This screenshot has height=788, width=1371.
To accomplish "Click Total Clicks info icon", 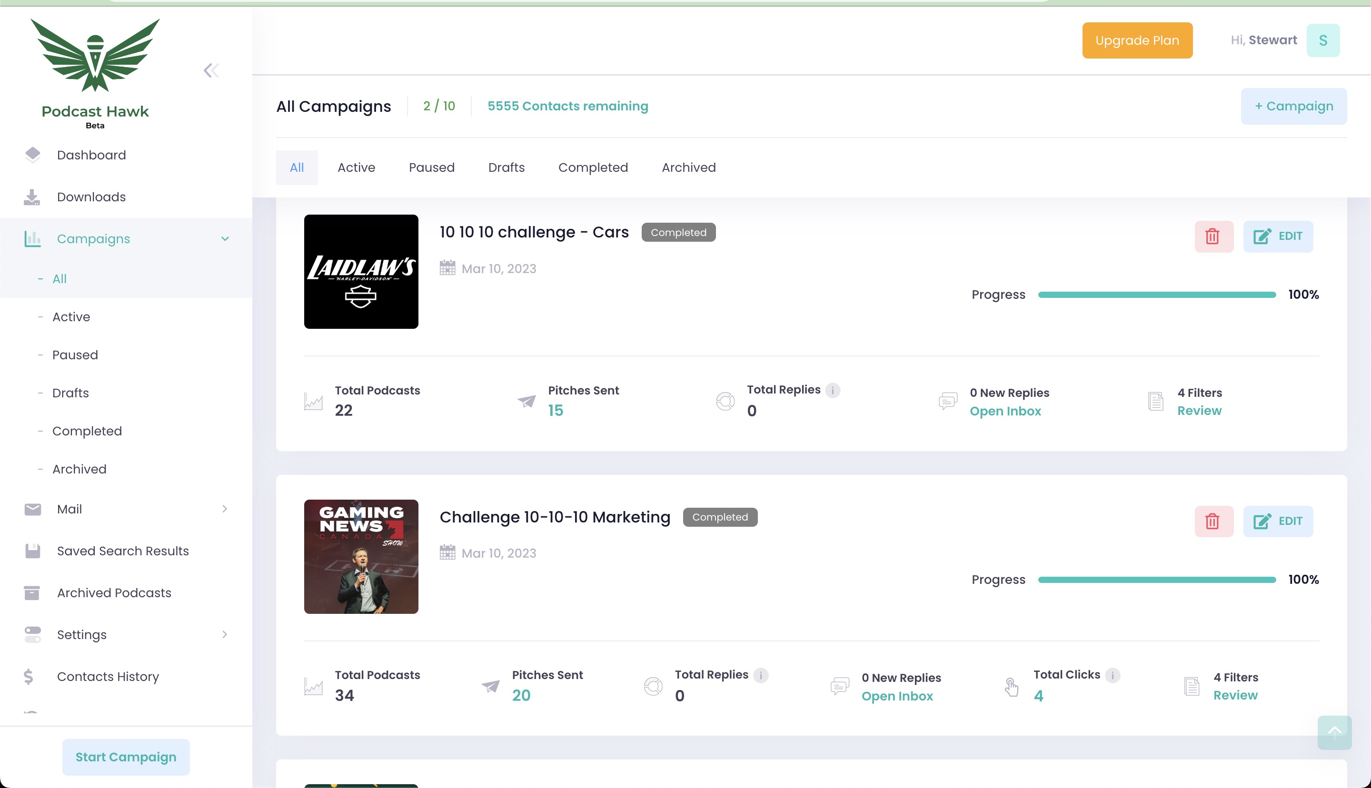I will click(x=1113, y=675).
